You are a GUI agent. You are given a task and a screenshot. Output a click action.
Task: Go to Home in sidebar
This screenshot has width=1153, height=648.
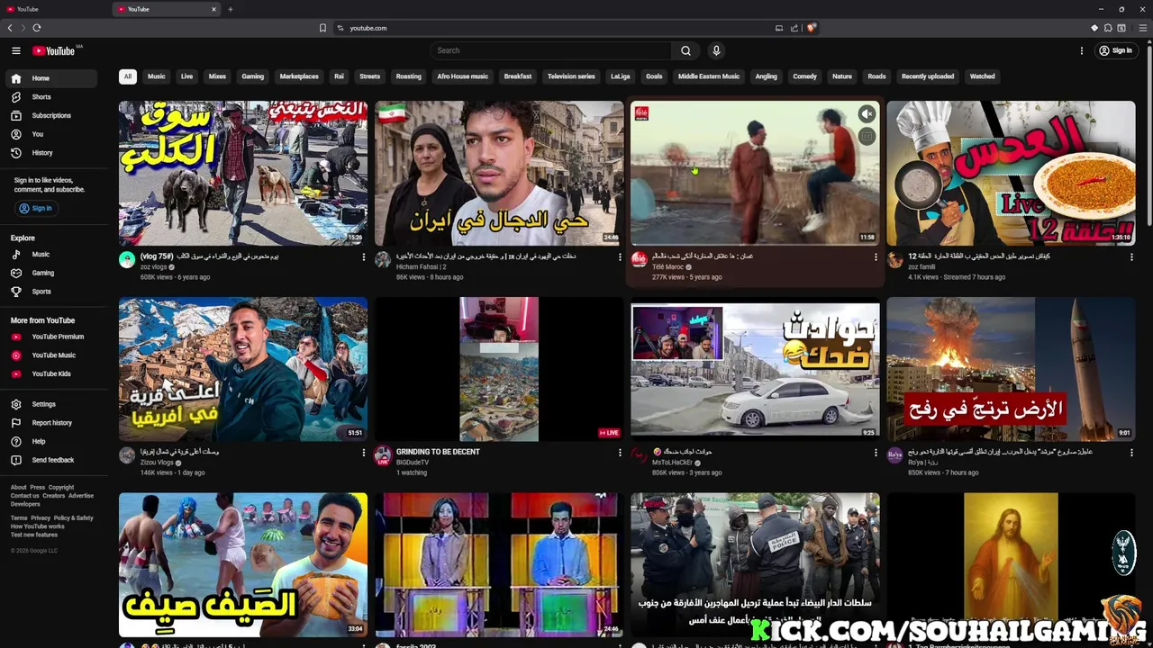tap(50, 78)
